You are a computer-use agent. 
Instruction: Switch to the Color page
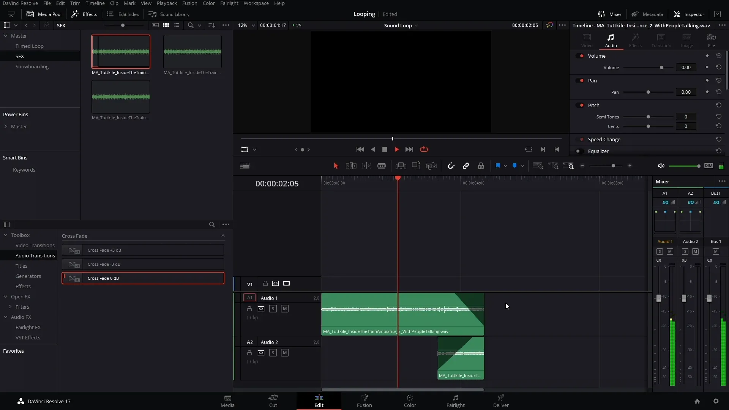tap(410, 401)
